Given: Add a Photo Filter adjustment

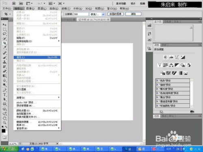Looking at the screenshot, I should click(x=183, y=65).
